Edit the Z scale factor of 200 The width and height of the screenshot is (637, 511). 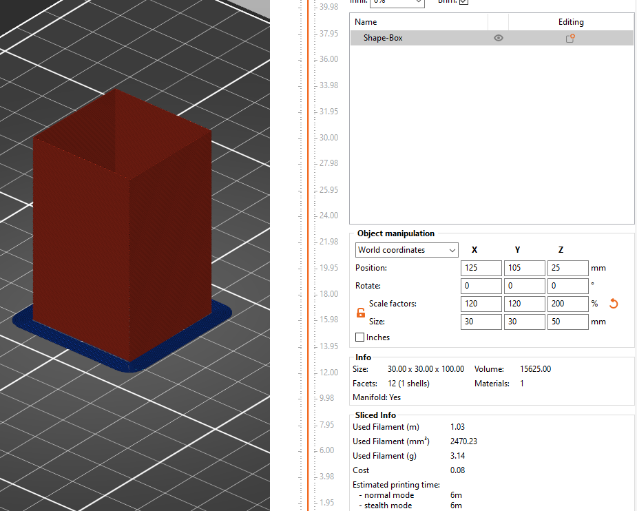(x=567, y=304)
